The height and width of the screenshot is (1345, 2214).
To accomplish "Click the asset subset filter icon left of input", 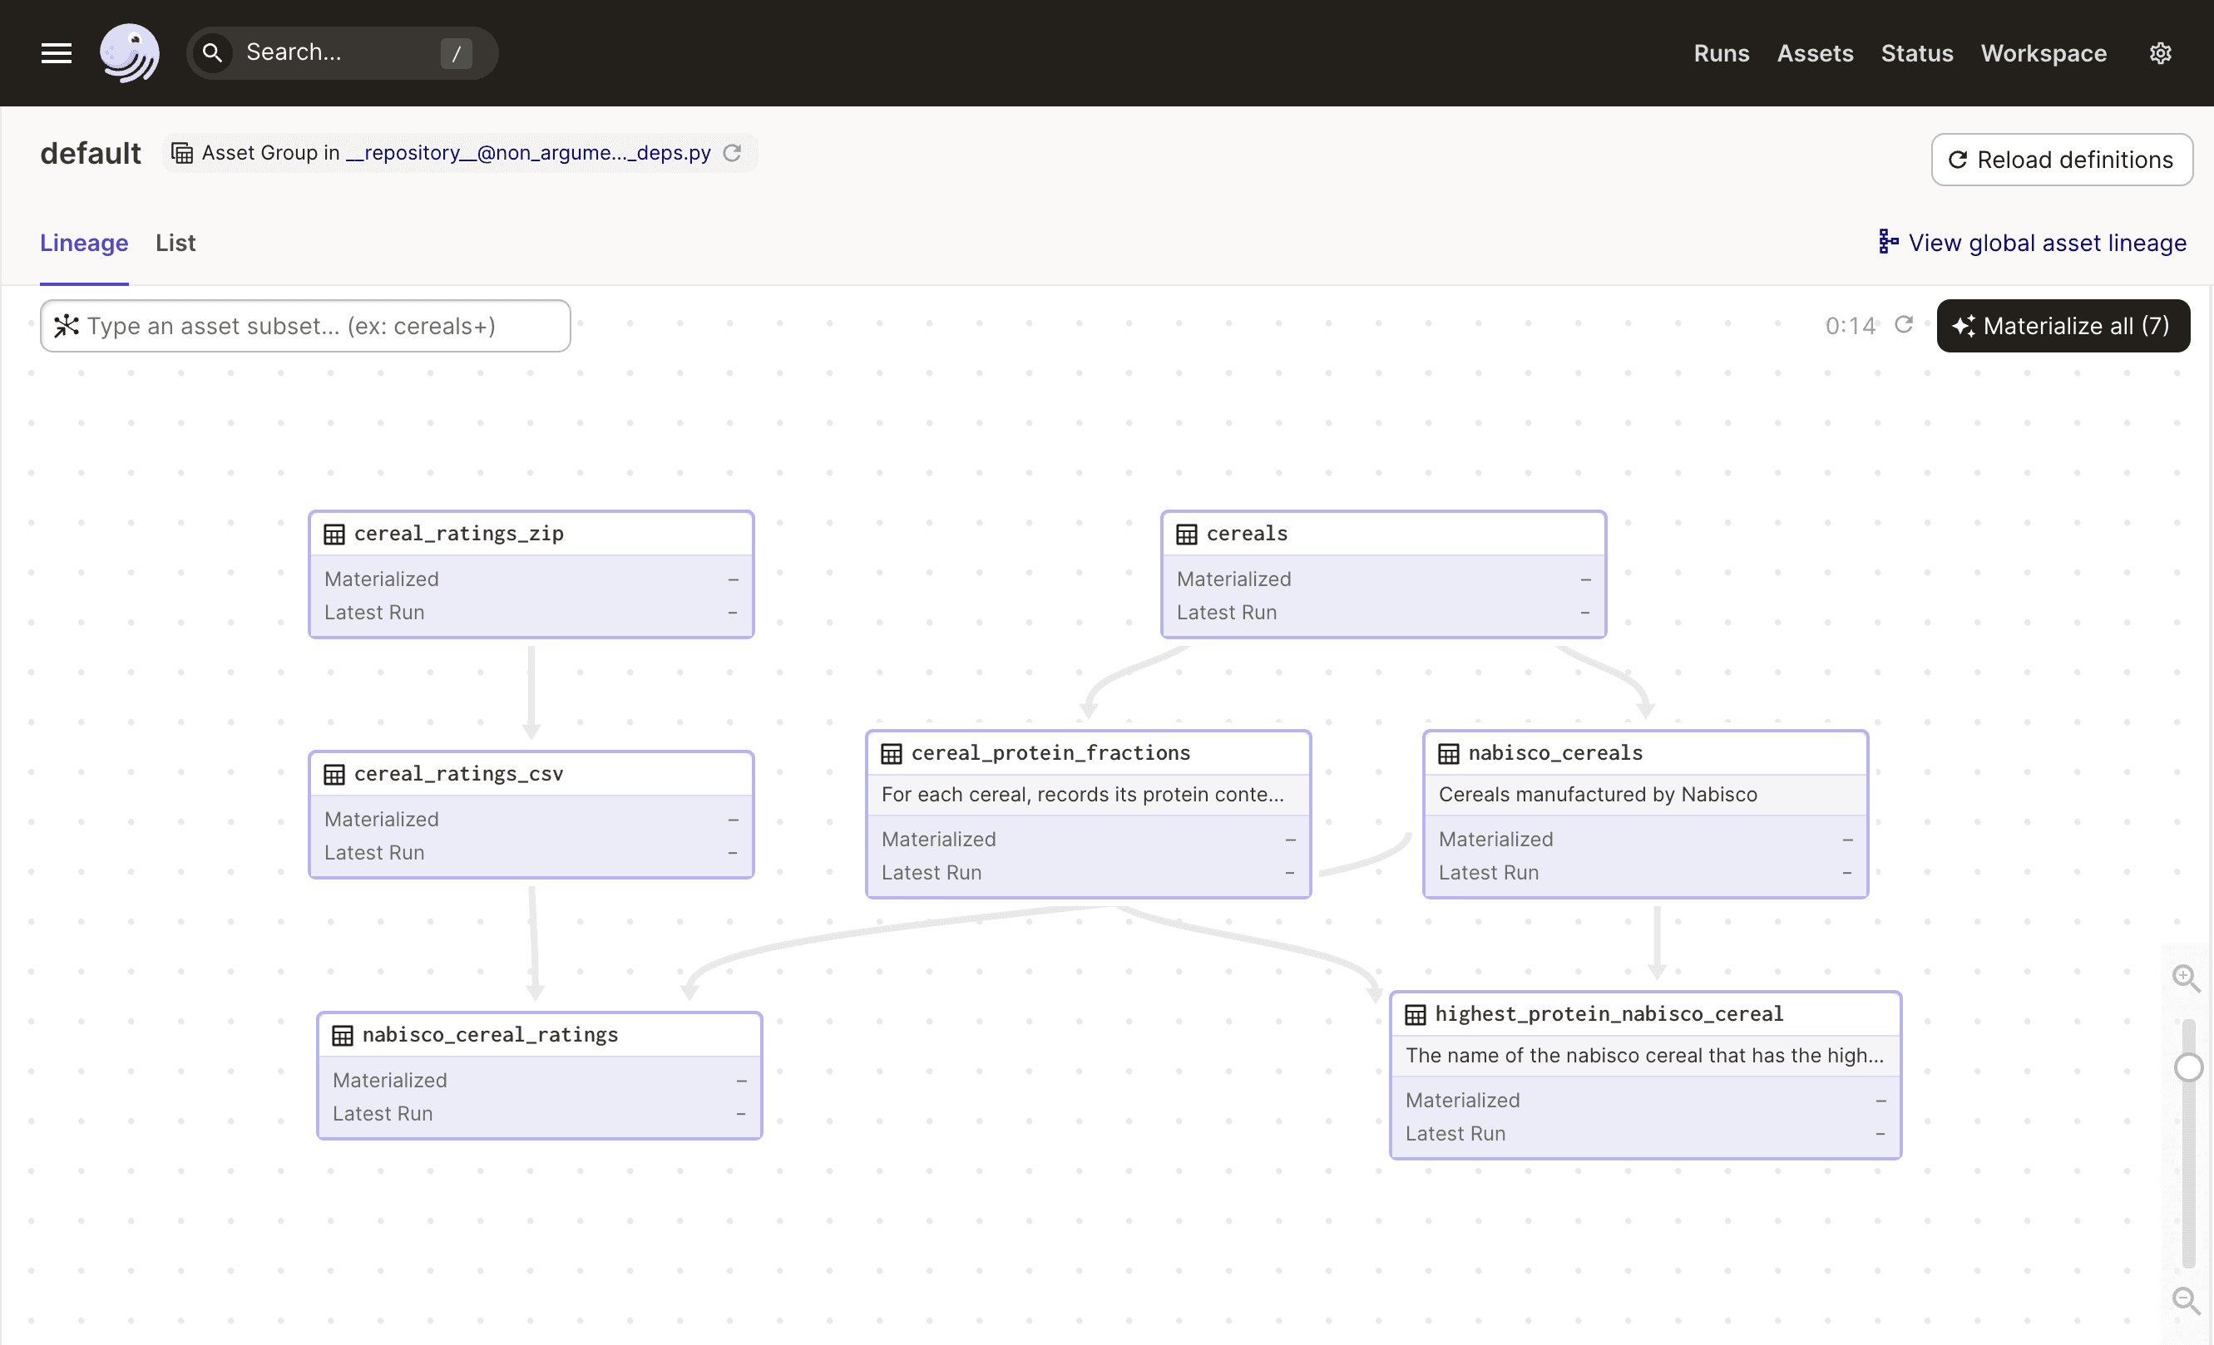I will [65, 326].
